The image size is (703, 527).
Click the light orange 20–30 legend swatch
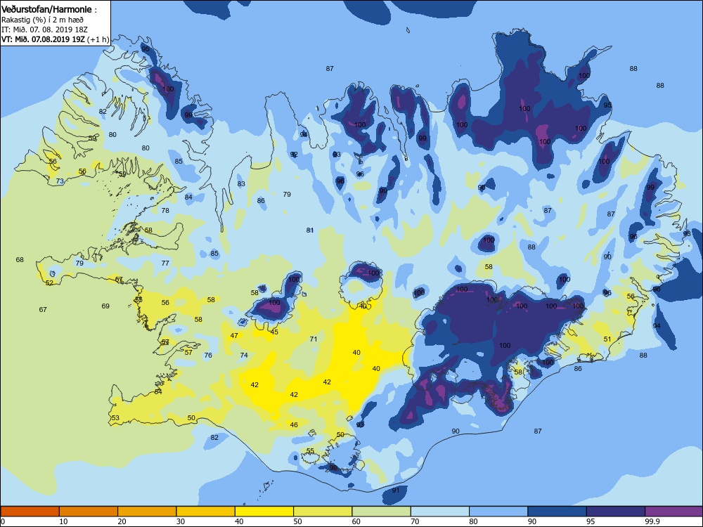(x=147, y=512)
